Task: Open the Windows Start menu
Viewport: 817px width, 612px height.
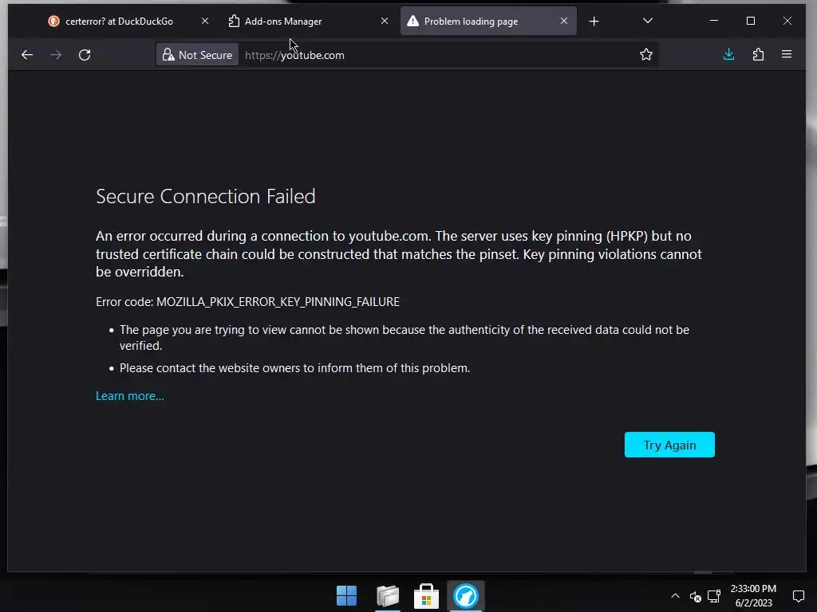Action: (346, 596)
